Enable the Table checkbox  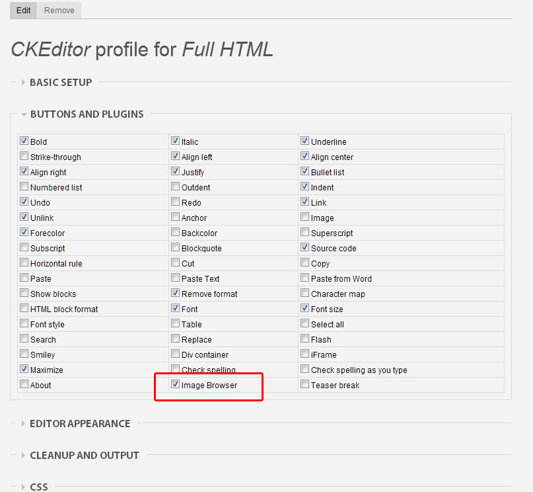[176, 323]
